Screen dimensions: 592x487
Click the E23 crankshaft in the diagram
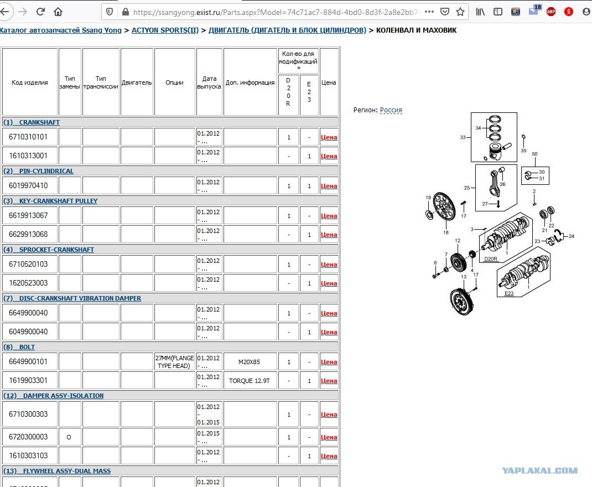click(x=524, y=272)
